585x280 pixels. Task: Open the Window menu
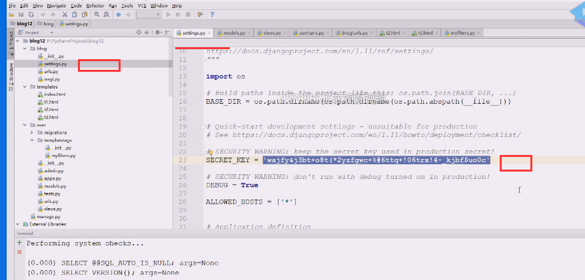click(x=159, y=5)
